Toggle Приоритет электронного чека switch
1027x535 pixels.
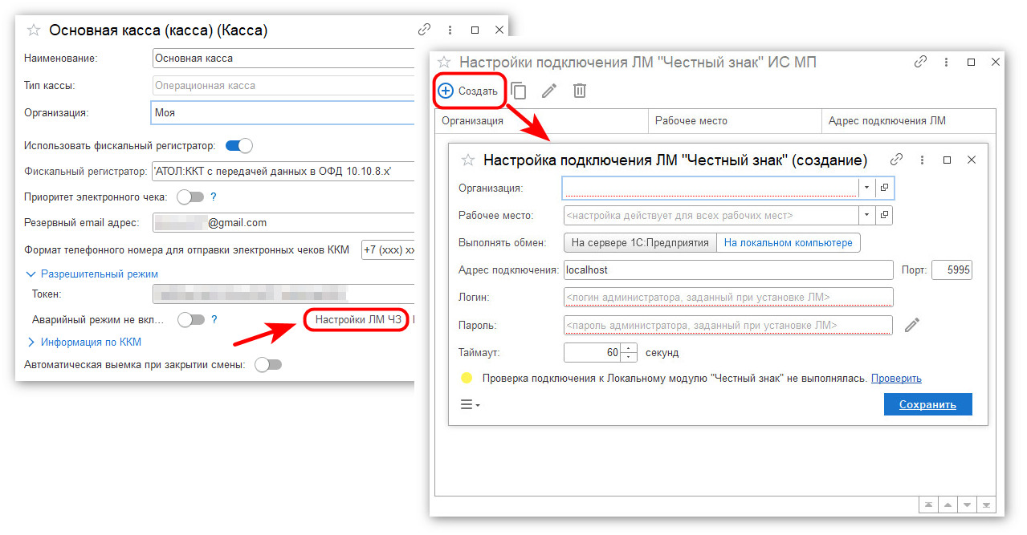tap(190, 197)
